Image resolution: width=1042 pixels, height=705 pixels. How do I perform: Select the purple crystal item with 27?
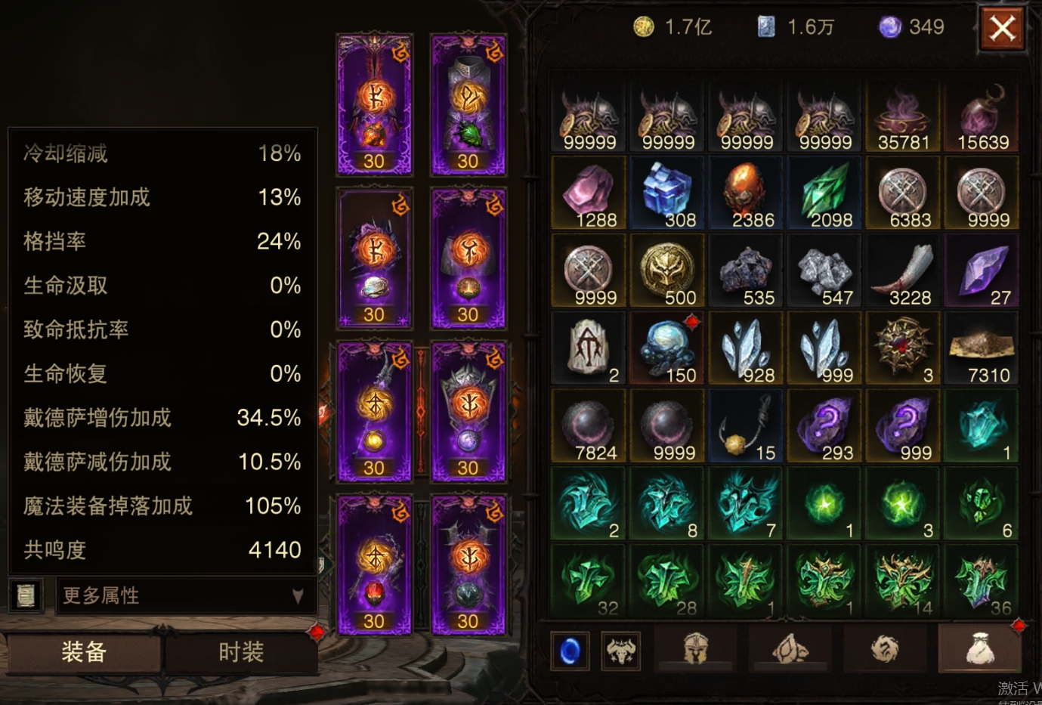click(x=982, y=271)
